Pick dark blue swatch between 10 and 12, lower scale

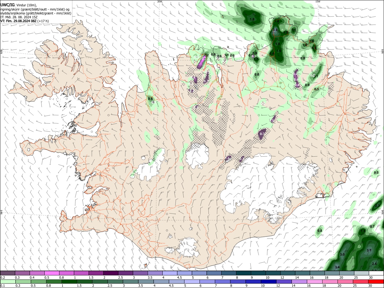(x=268, y=282)
